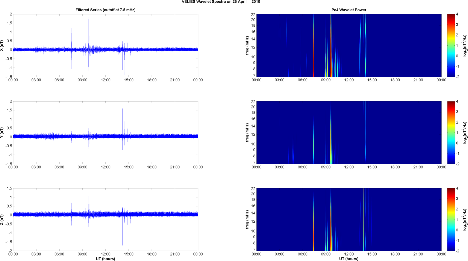Click 12:00 tick label under X series plot
The image size is (468, 261).
[105, 80]
